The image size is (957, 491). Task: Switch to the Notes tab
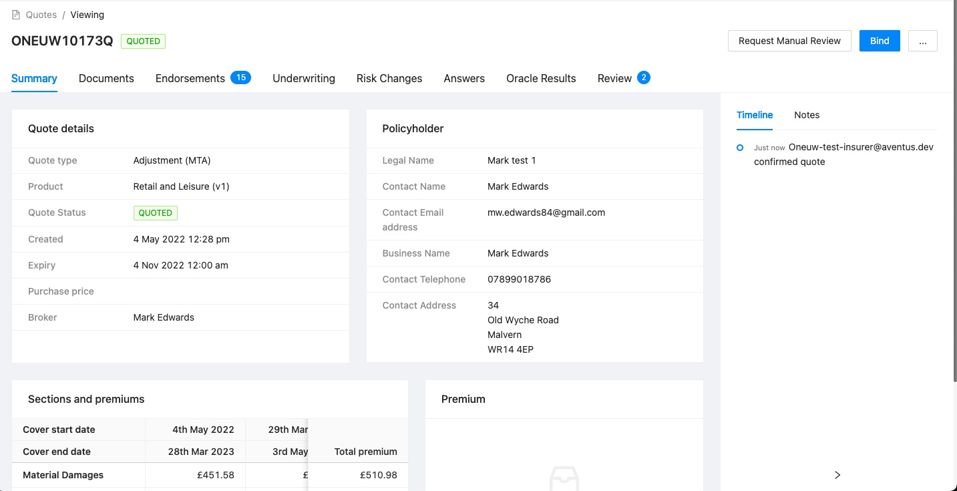807,115
